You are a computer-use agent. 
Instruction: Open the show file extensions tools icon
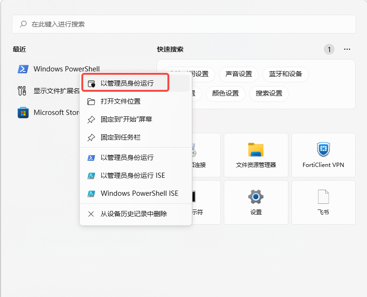pyautogui.click(x=22, y=91)
